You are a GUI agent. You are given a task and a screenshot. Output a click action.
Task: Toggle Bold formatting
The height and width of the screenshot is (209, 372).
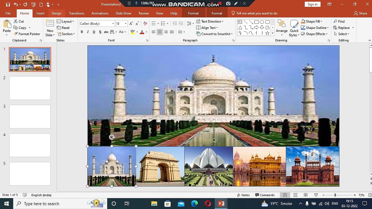82,32
